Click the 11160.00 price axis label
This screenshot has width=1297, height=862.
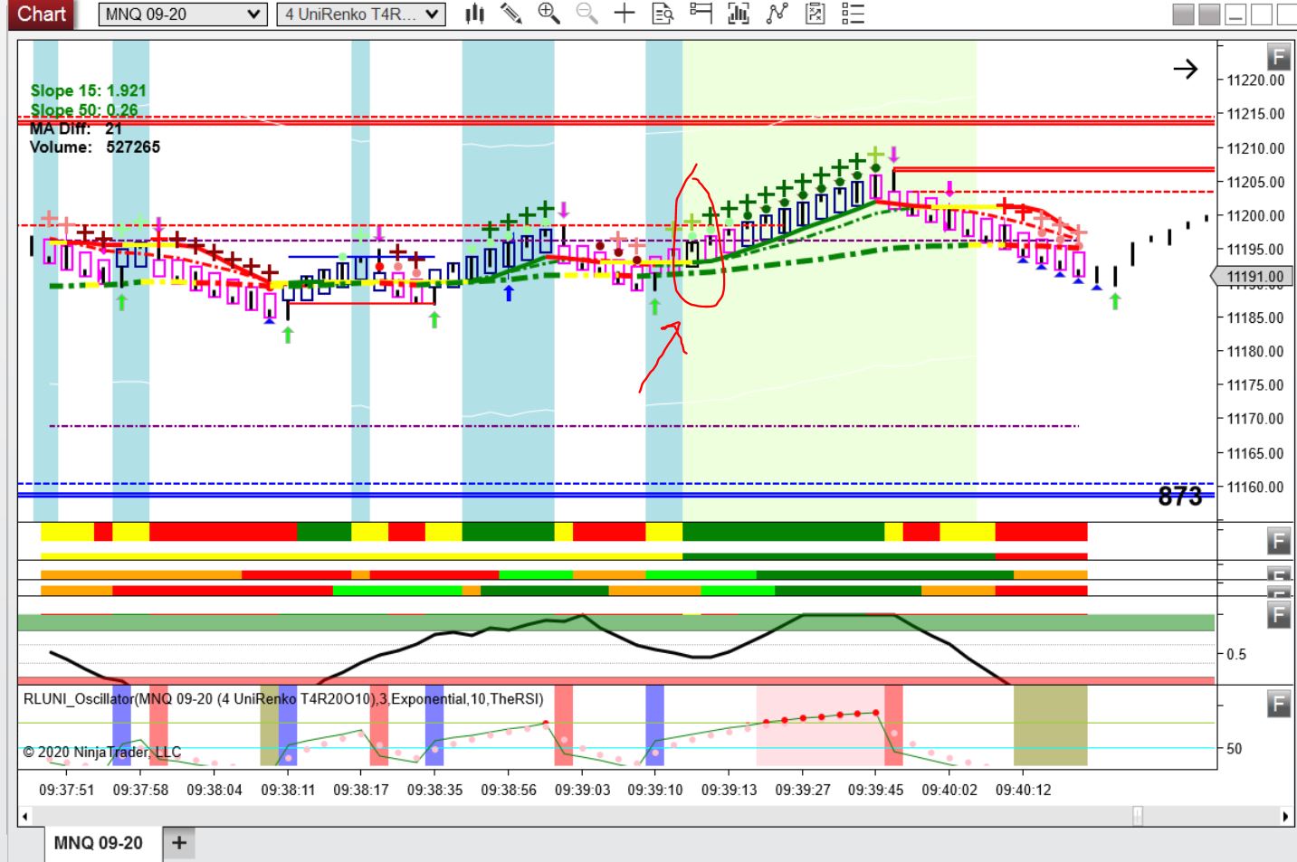1255,487
